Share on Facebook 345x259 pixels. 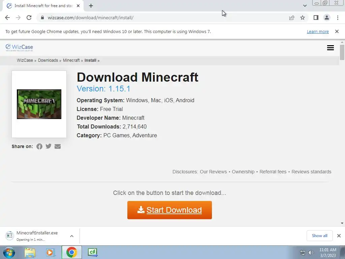coord(39,146)
